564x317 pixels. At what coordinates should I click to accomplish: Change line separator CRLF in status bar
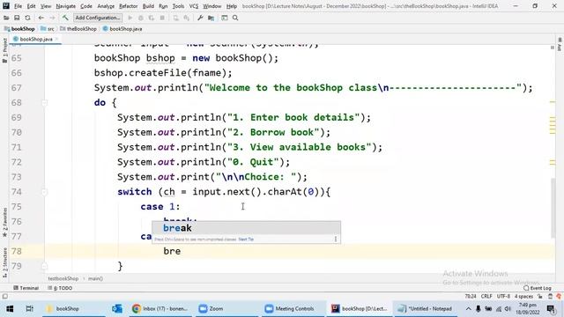click(x=486, y=296)
